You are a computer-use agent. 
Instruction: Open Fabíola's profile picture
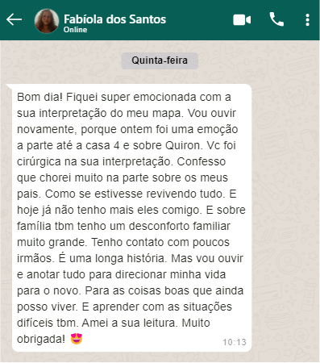click(x=47, y=21)
